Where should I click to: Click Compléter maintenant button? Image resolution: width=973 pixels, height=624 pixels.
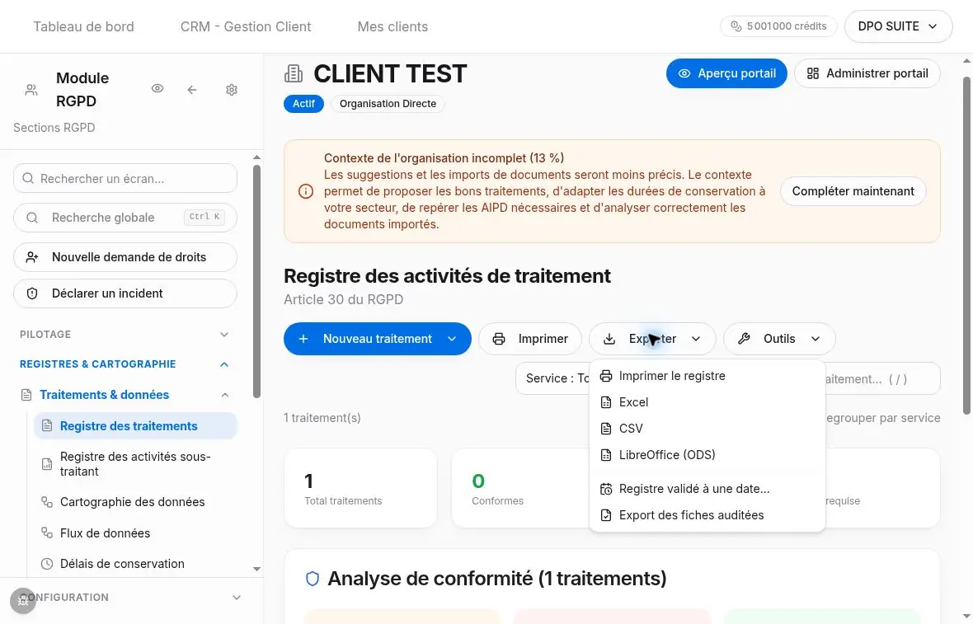click(x=853, y=191)
